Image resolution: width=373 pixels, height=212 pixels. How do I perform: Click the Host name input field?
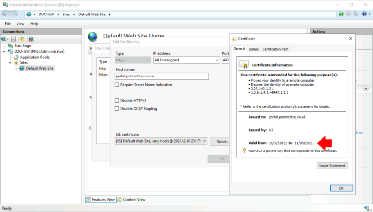[162, 76]
